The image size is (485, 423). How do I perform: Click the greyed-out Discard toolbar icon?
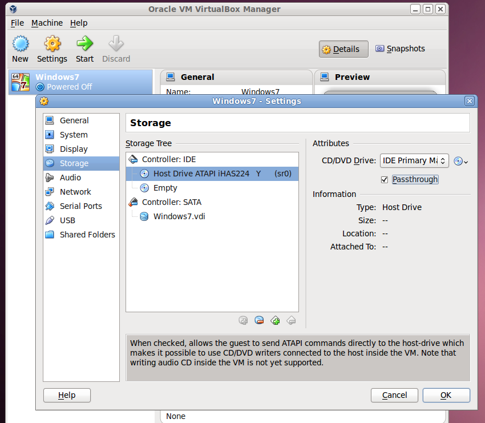tap(116, 43)
